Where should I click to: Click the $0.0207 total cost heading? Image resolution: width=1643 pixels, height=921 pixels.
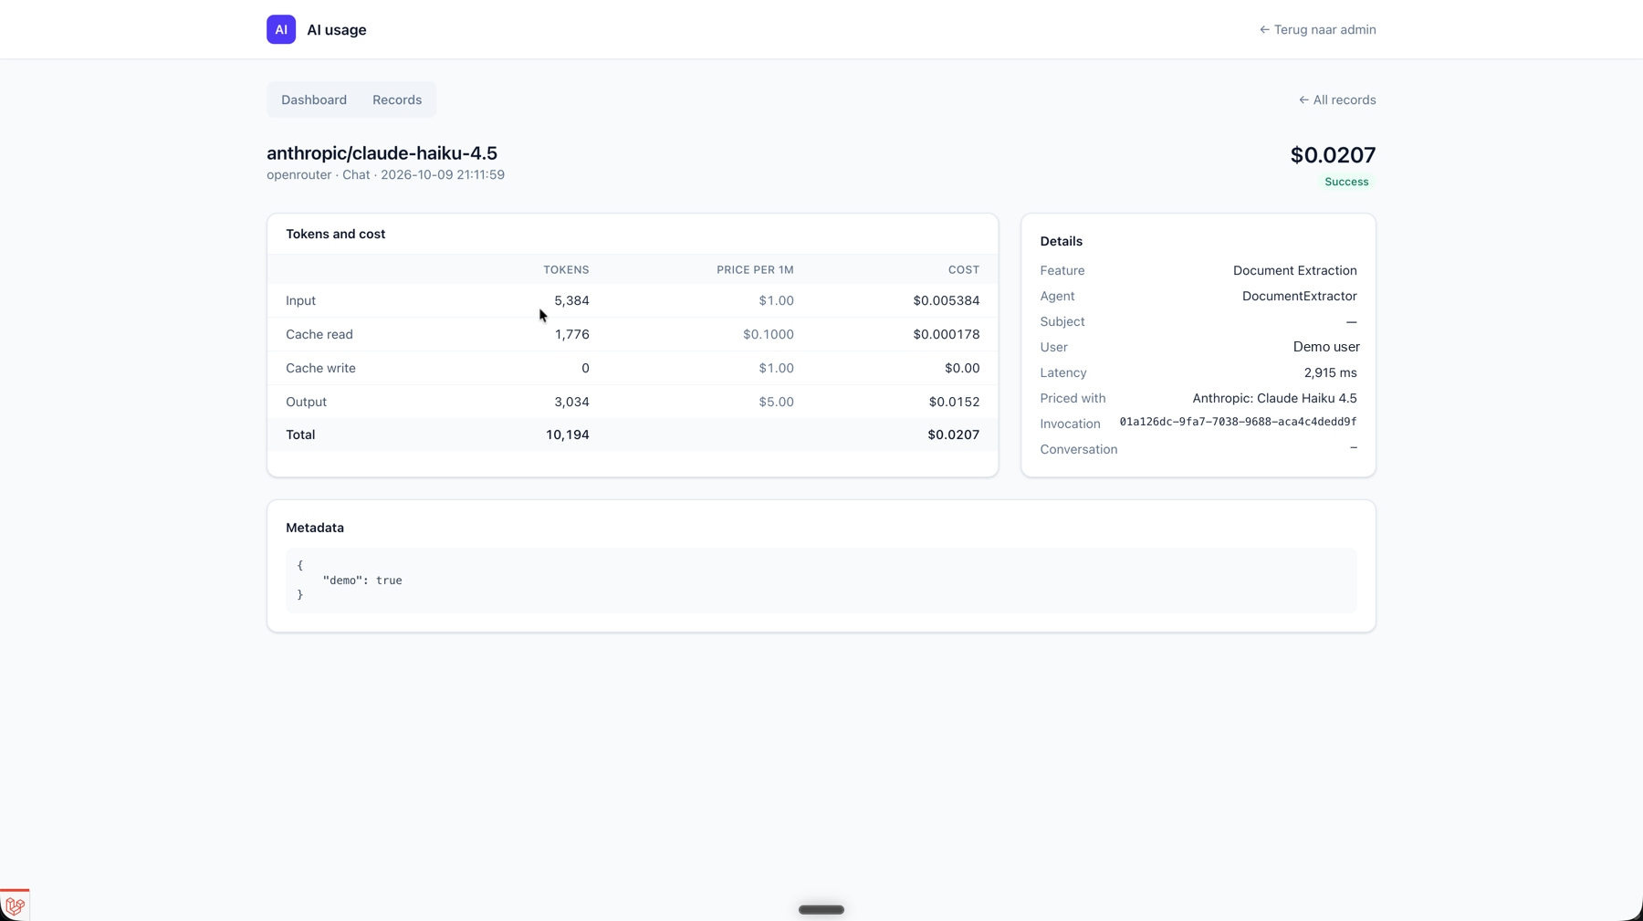[x=1333, y=154]
